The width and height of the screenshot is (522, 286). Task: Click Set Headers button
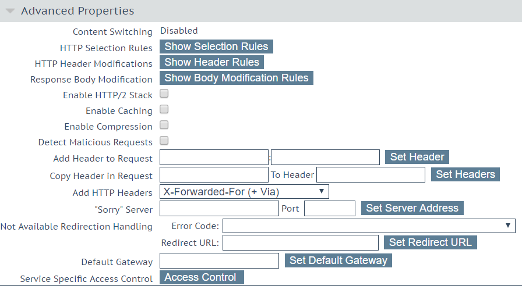click(465, 174)
